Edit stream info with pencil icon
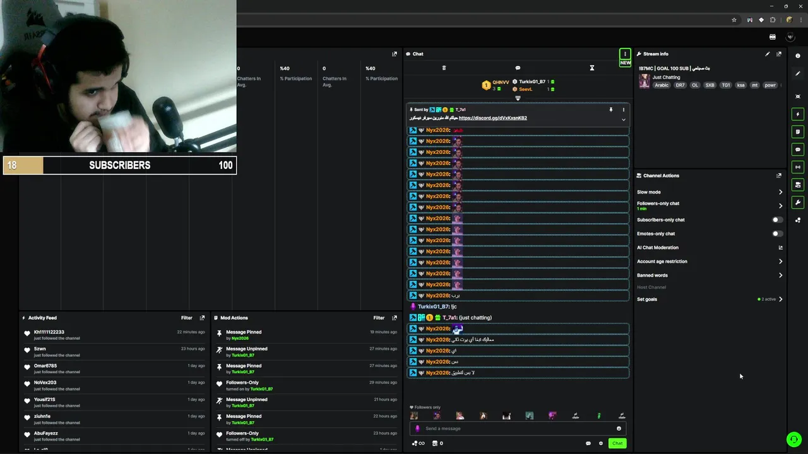Screen dimensions: 808x454 pyautogui.click(x=768, y=54)
